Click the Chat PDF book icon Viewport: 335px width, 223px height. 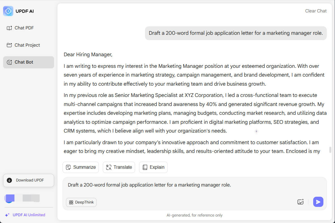(x=9, y=28)
